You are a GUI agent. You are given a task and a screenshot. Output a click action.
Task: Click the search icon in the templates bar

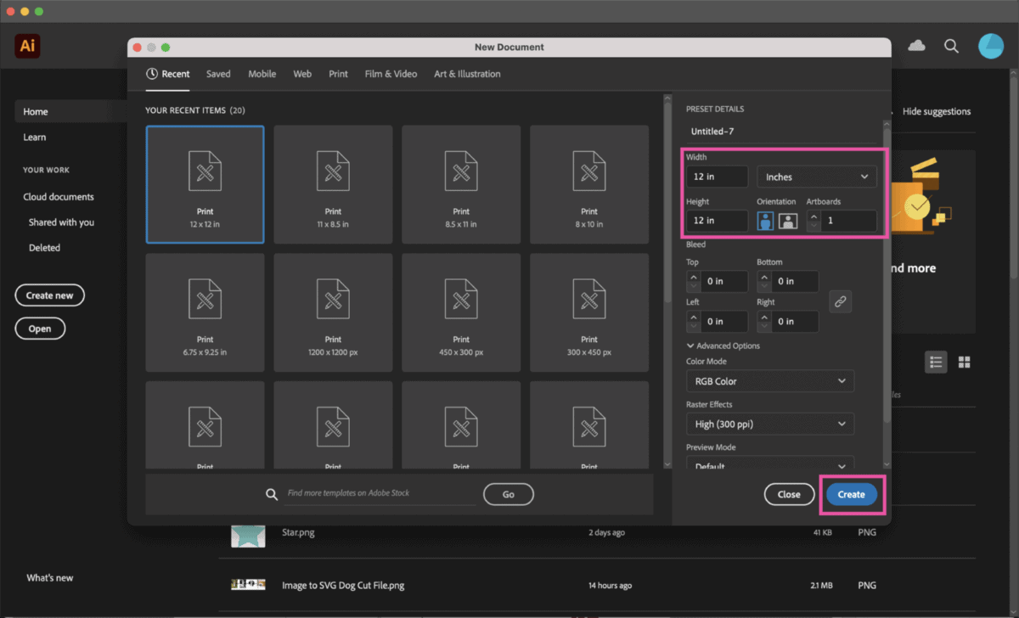click(x=272, y=493)
